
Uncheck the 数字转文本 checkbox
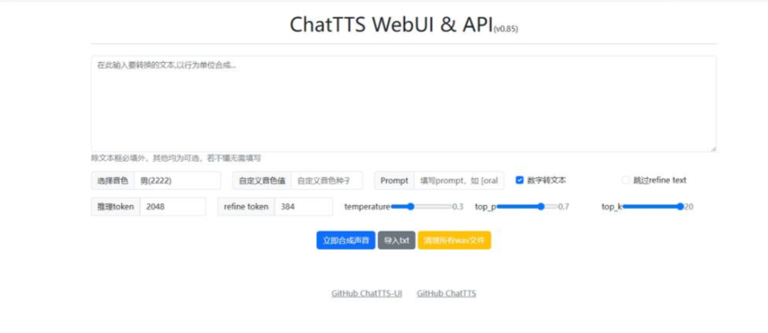pyautogui.click(x=520, y=181)
